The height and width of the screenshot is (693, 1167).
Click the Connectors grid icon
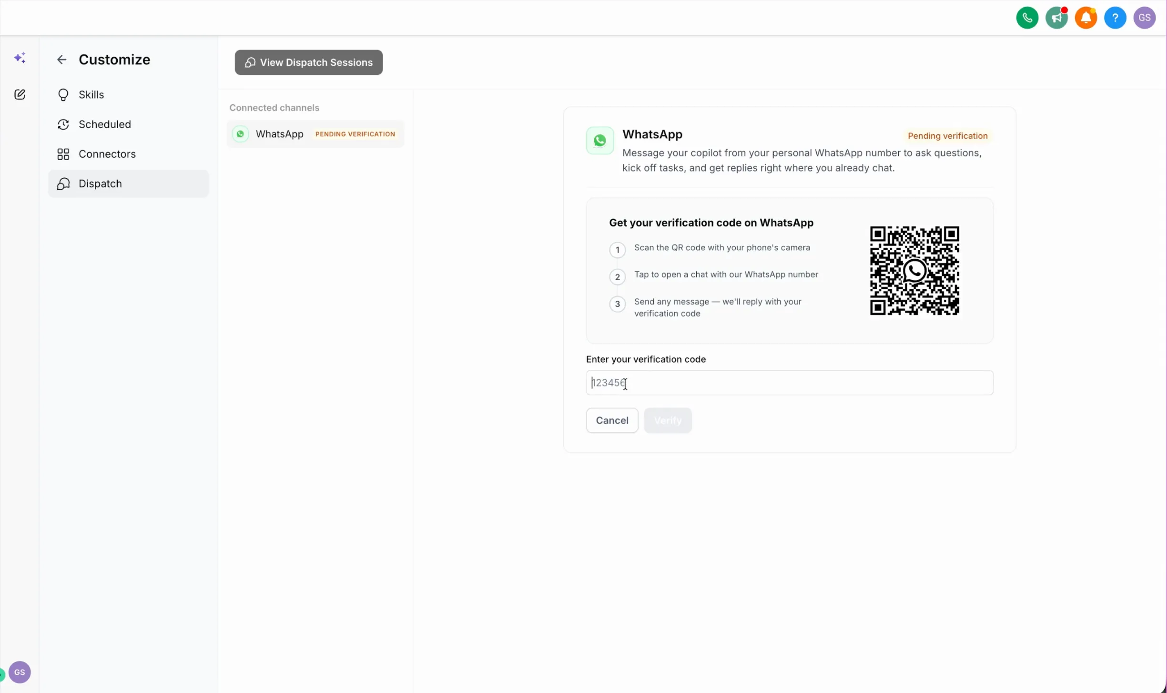point(63,154)
